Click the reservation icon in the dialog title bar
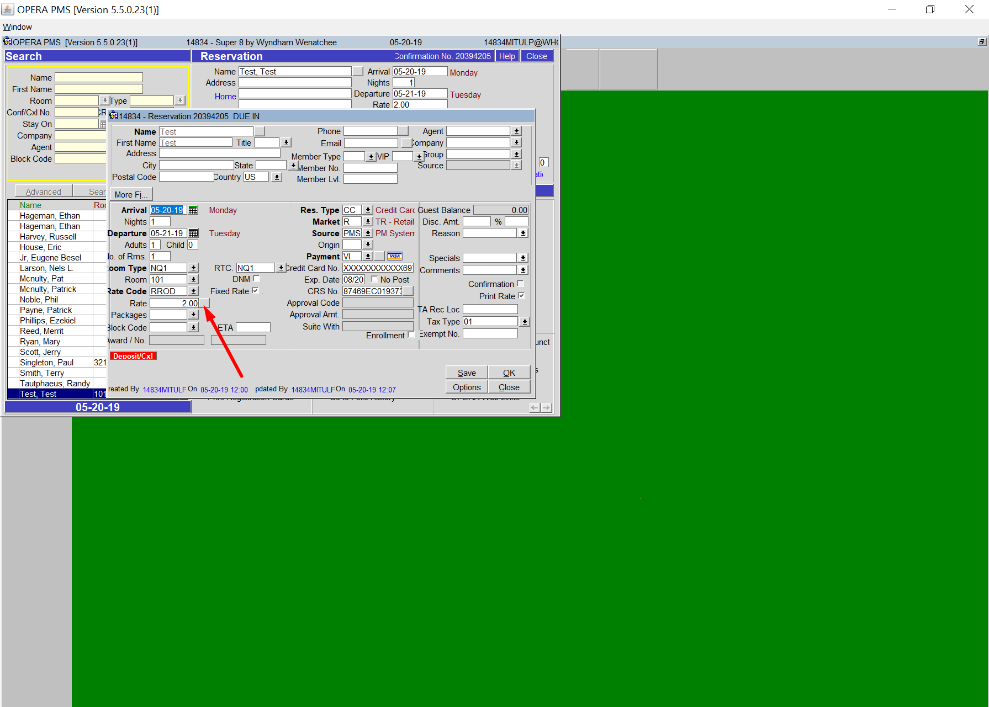This screenshot has width=989, height=707. coord(114,116)
